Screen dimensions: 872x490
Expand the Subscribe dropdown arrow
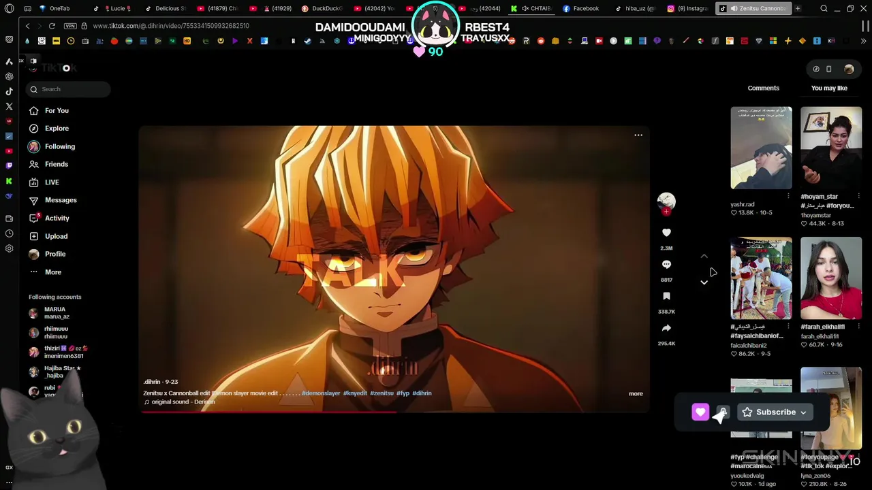tap(803, 412)
